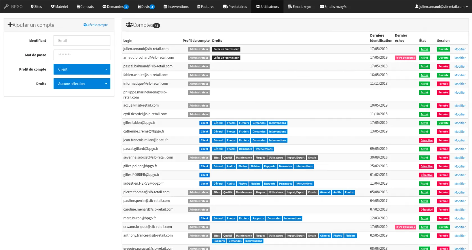Open the julien.arnaud user account menu
Viewport: 472px width, 250px height.
coord(441,6)
